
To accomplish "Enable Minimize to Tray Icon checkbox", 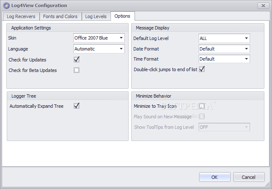I will 202,106.
